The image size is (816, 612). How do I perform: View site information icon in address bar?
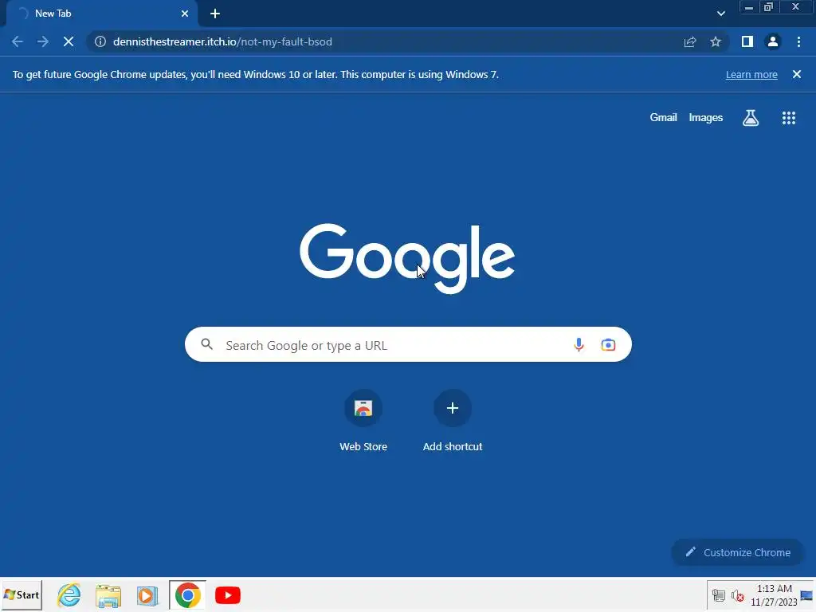coord(100,41)
